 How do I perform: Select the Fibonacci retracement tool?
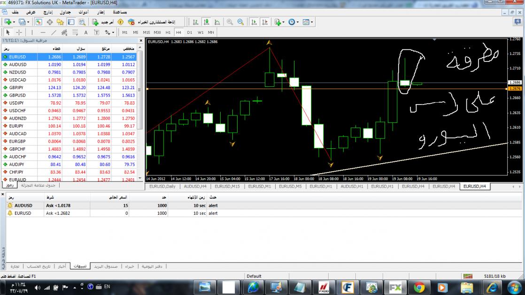pos(75,32)
